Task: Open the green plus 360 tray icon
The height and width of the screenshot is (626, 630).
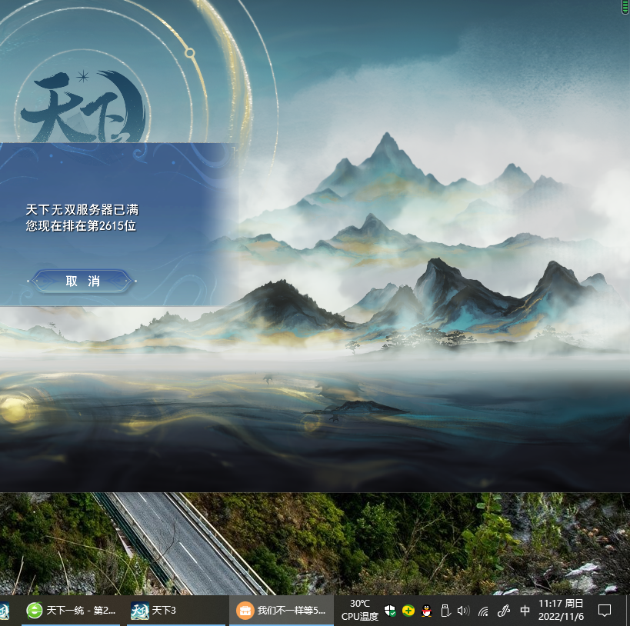Action: click(x=408, y=611)
